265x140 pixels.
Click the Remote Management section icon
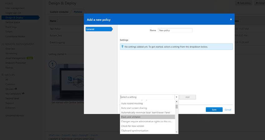click(x=2, y=44)
